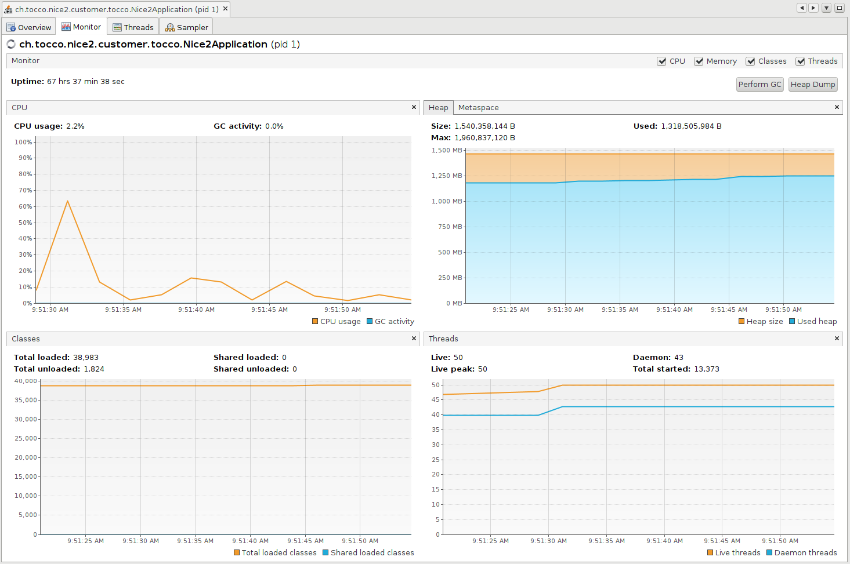Close the Heap memory panel
Viewport: 850px width, 564px height.
tap(837, 107)
